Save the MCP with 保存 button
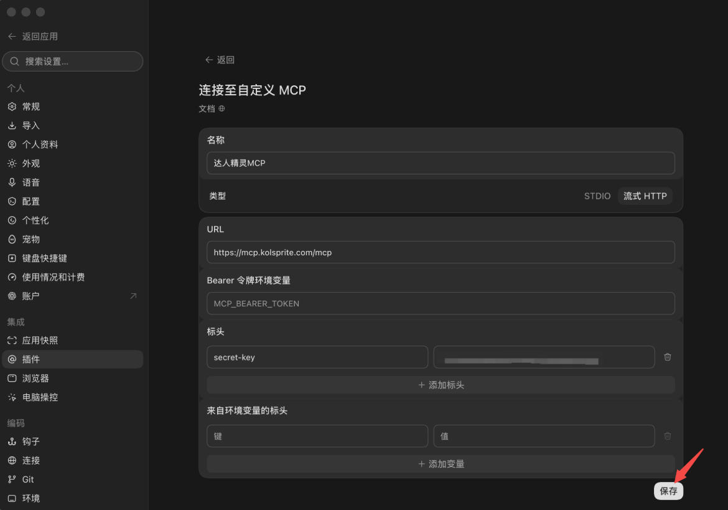This screenshot has height=510, width=728. click(x=668, y=491)
